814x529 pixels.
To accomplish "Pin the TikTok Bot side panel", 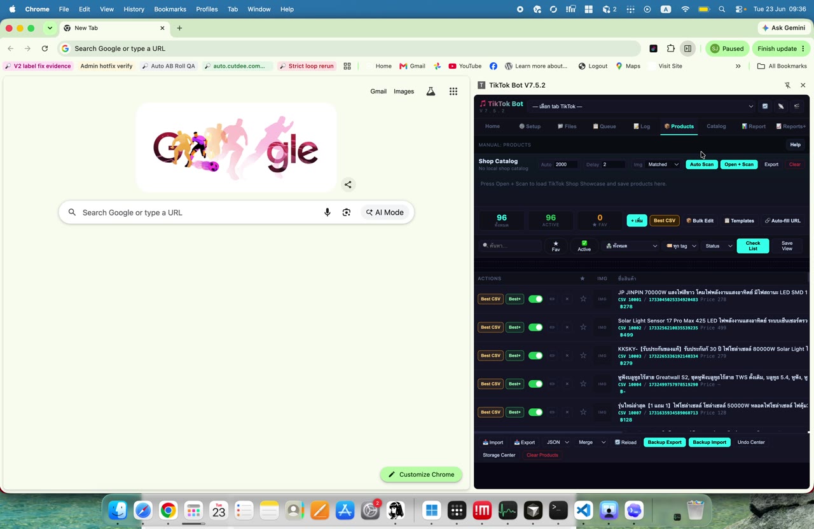I will coord(787,85).
